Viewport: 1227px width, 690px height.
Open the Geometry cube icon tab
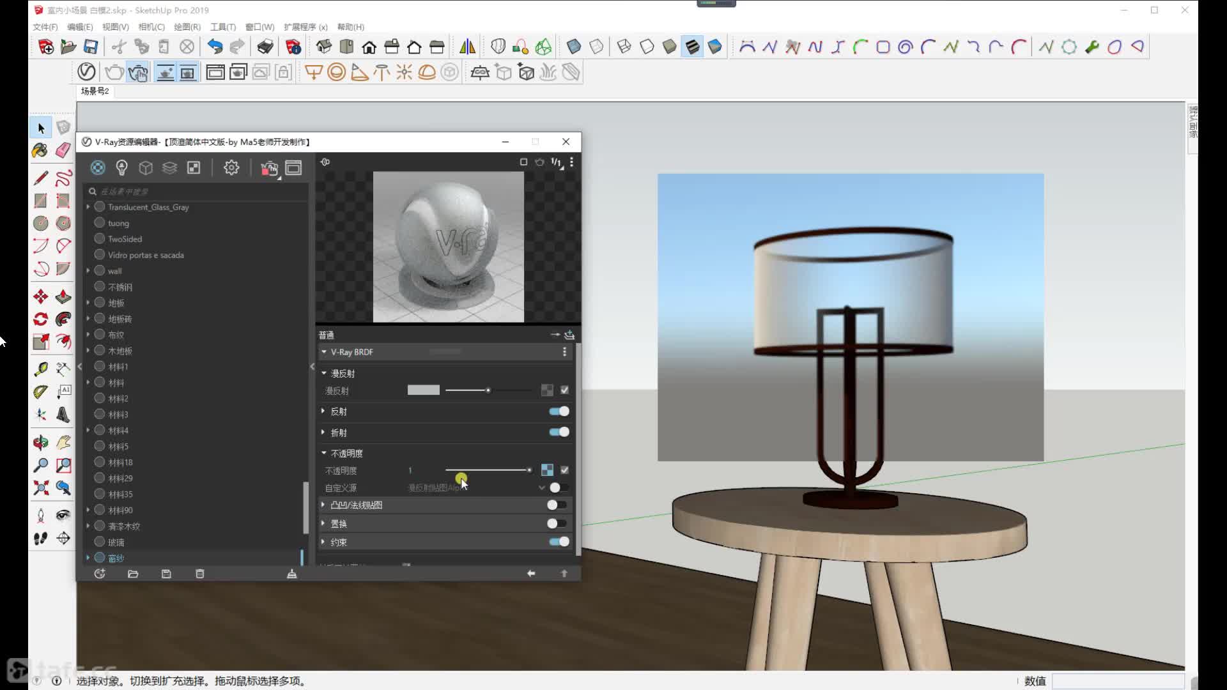click(x=146, y=167)
